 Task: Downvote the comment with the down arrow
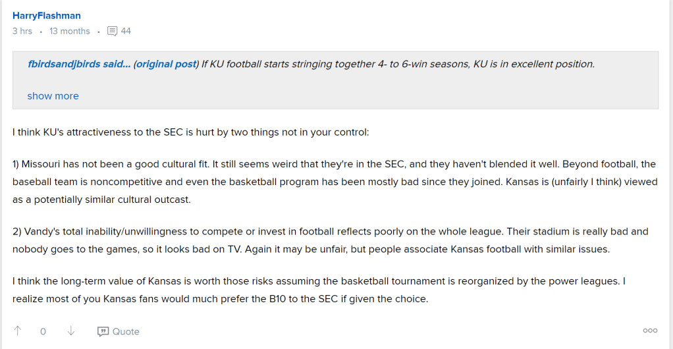(71, 331)
